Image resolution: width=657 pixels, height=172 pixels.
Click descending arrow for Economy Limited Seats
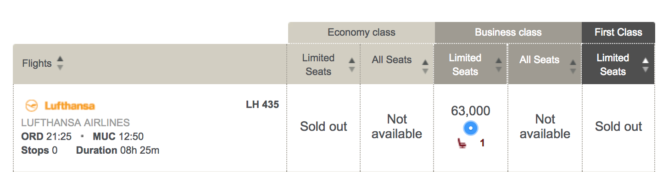click(x=351, y=69)
